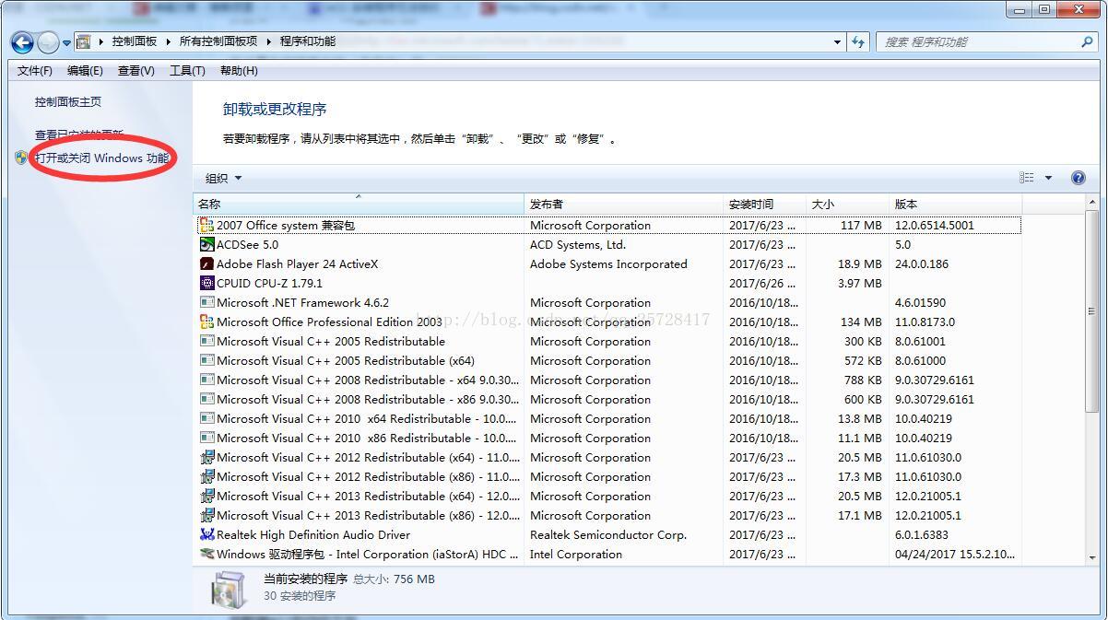Click the 2007 Office system program icon
Screen dimensions: 1108x620
[x=207, y=225]
